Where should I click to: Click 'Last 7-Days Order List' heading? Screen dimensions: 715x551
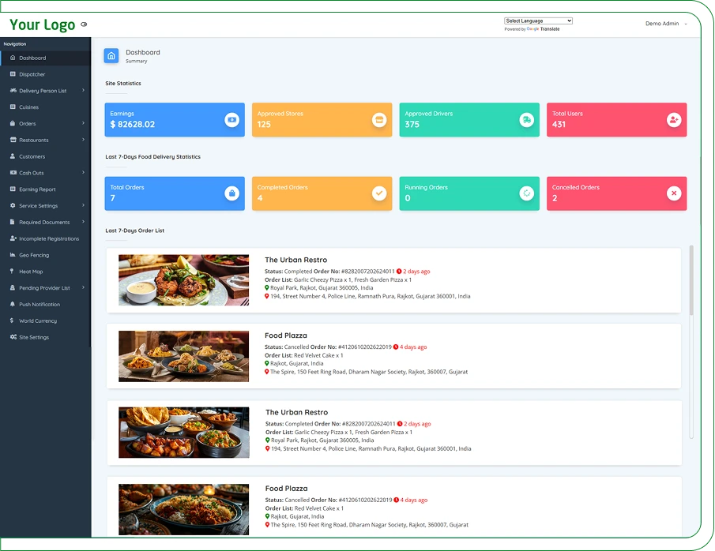pos(134,231)
